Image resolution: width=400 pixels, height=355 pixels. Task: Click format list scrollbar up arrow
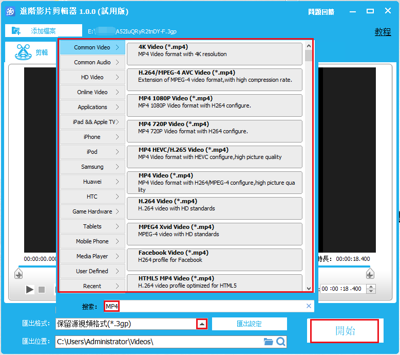[309, 46]
